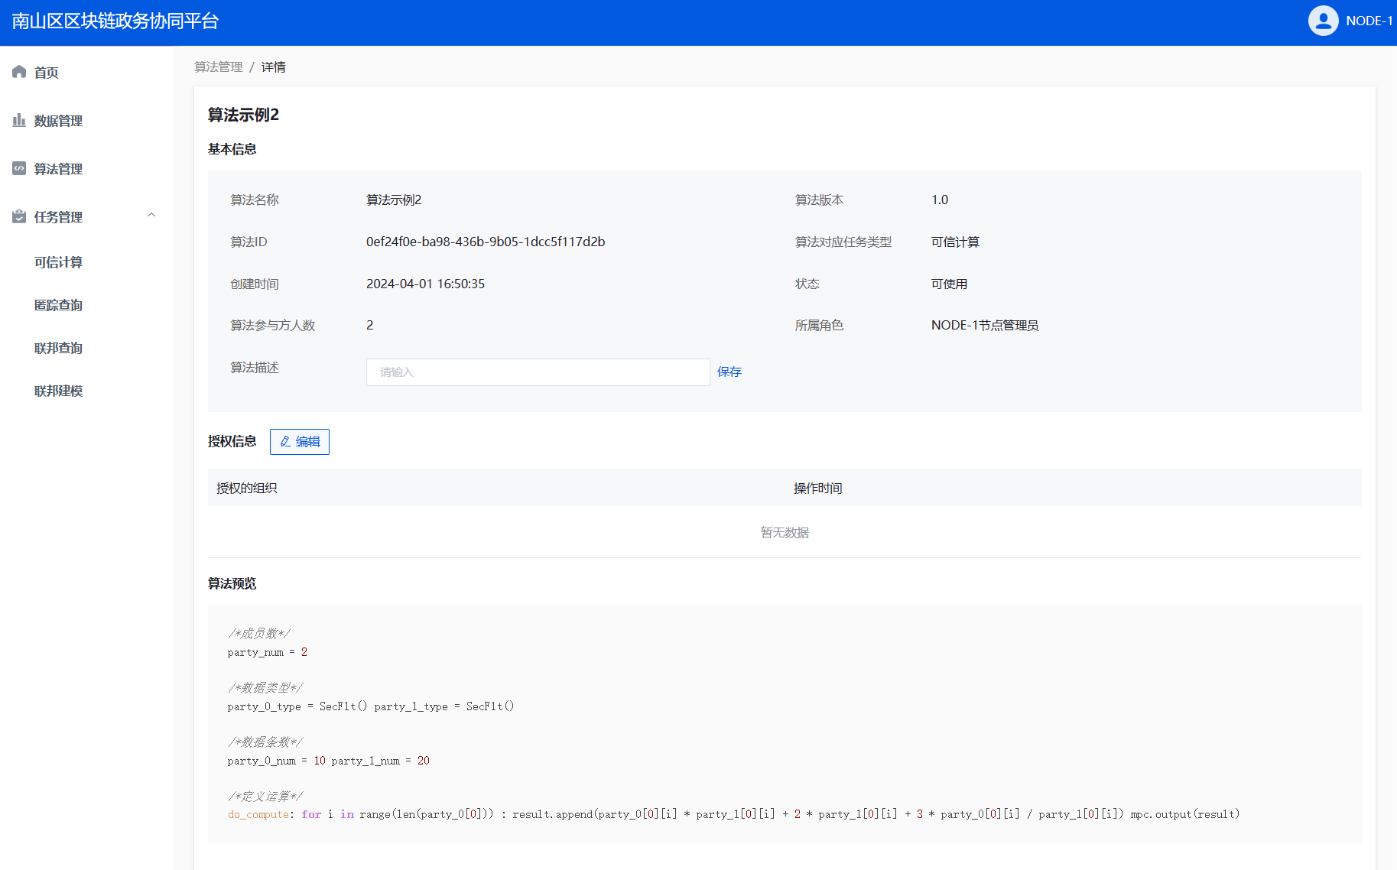Click 授权的组织 column header
The width and height of the screenshot is (1397, 870).
pyautogui.click(x=247, y=489)
